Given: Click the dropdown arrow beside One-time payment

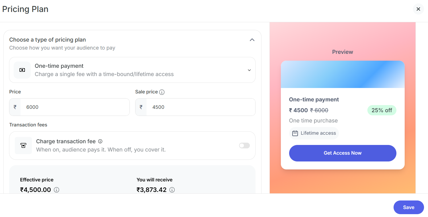Looking at the screenshot, I should click(249, 70).
